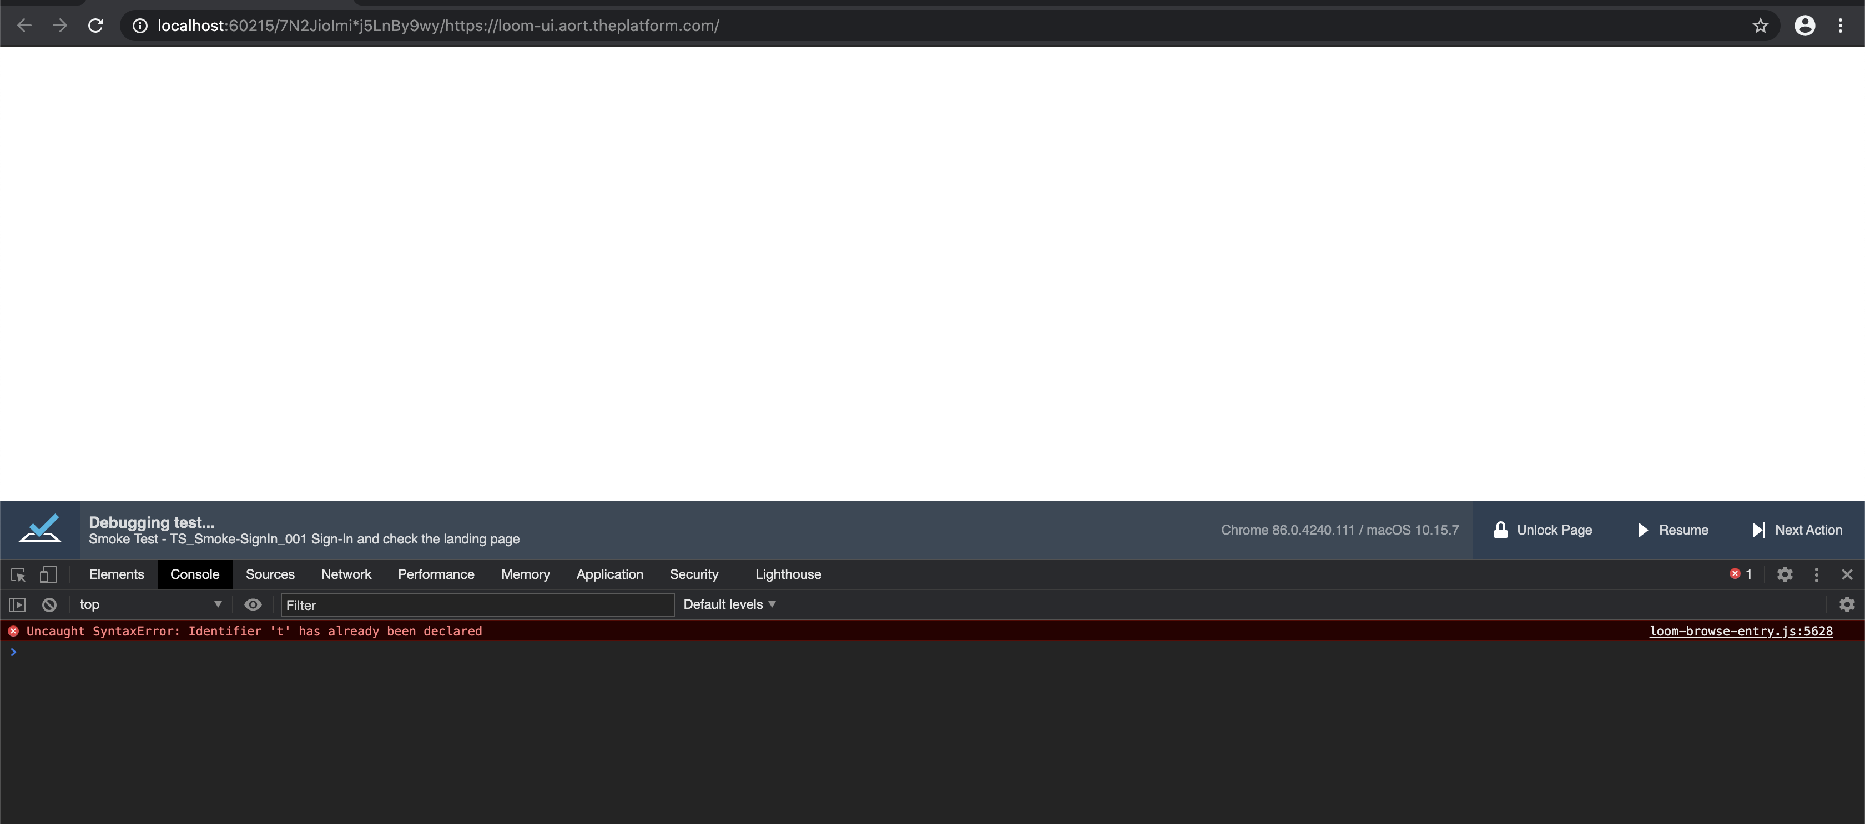
Task: Focus the console Filter field
Action: [x=477, y=605]
